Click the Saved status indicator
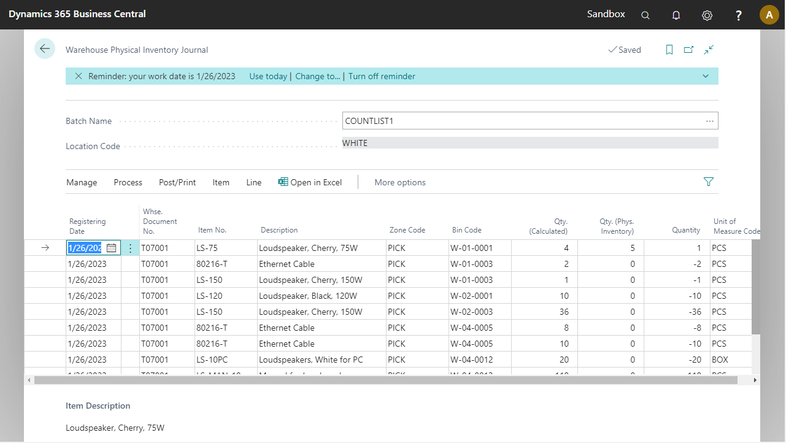Screen dimensions: 786x443 625,50
